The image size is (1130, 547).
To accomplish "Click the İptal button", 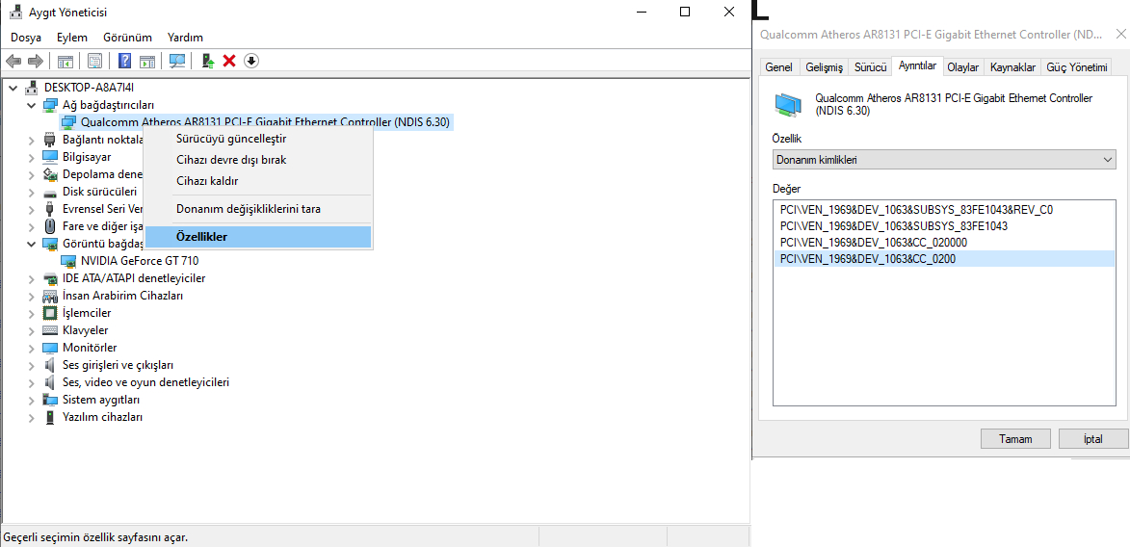I will [1093, 438].
